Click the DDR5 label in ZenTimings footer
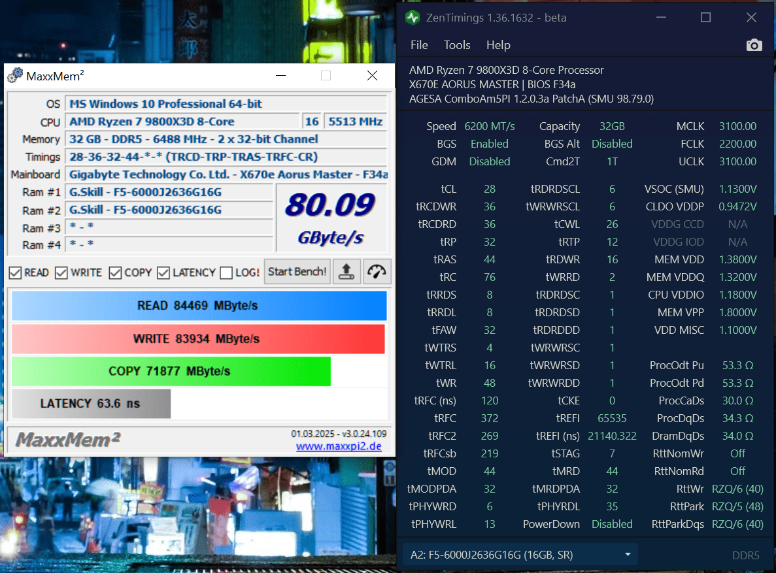This screenshot has height=573, width=776. coord(745,555)
